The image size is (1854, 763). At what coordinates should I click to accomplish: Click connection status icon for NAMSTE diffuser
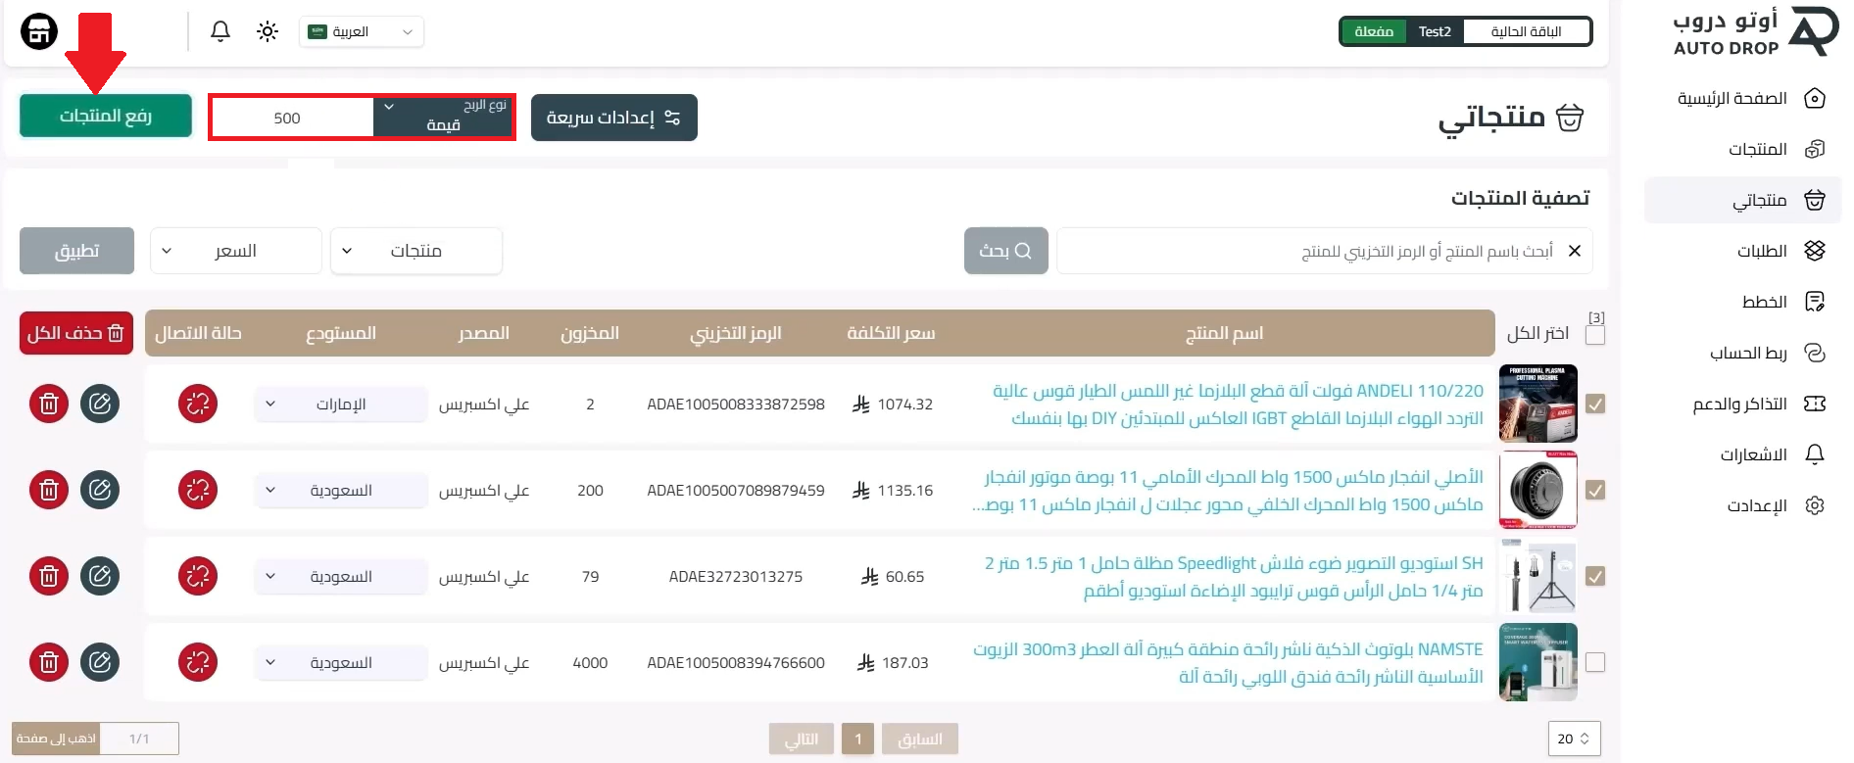tap(198, 662)
